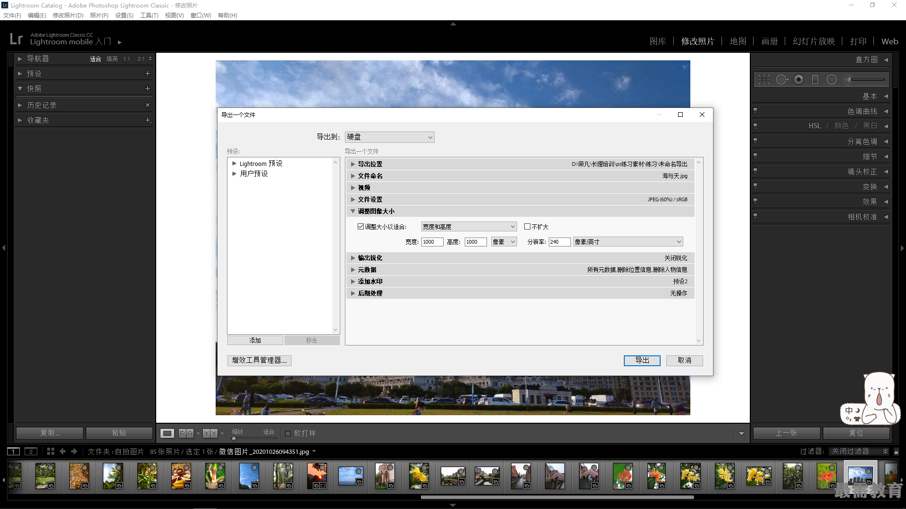Open the Plug-in Manager button

coord(260,361)
